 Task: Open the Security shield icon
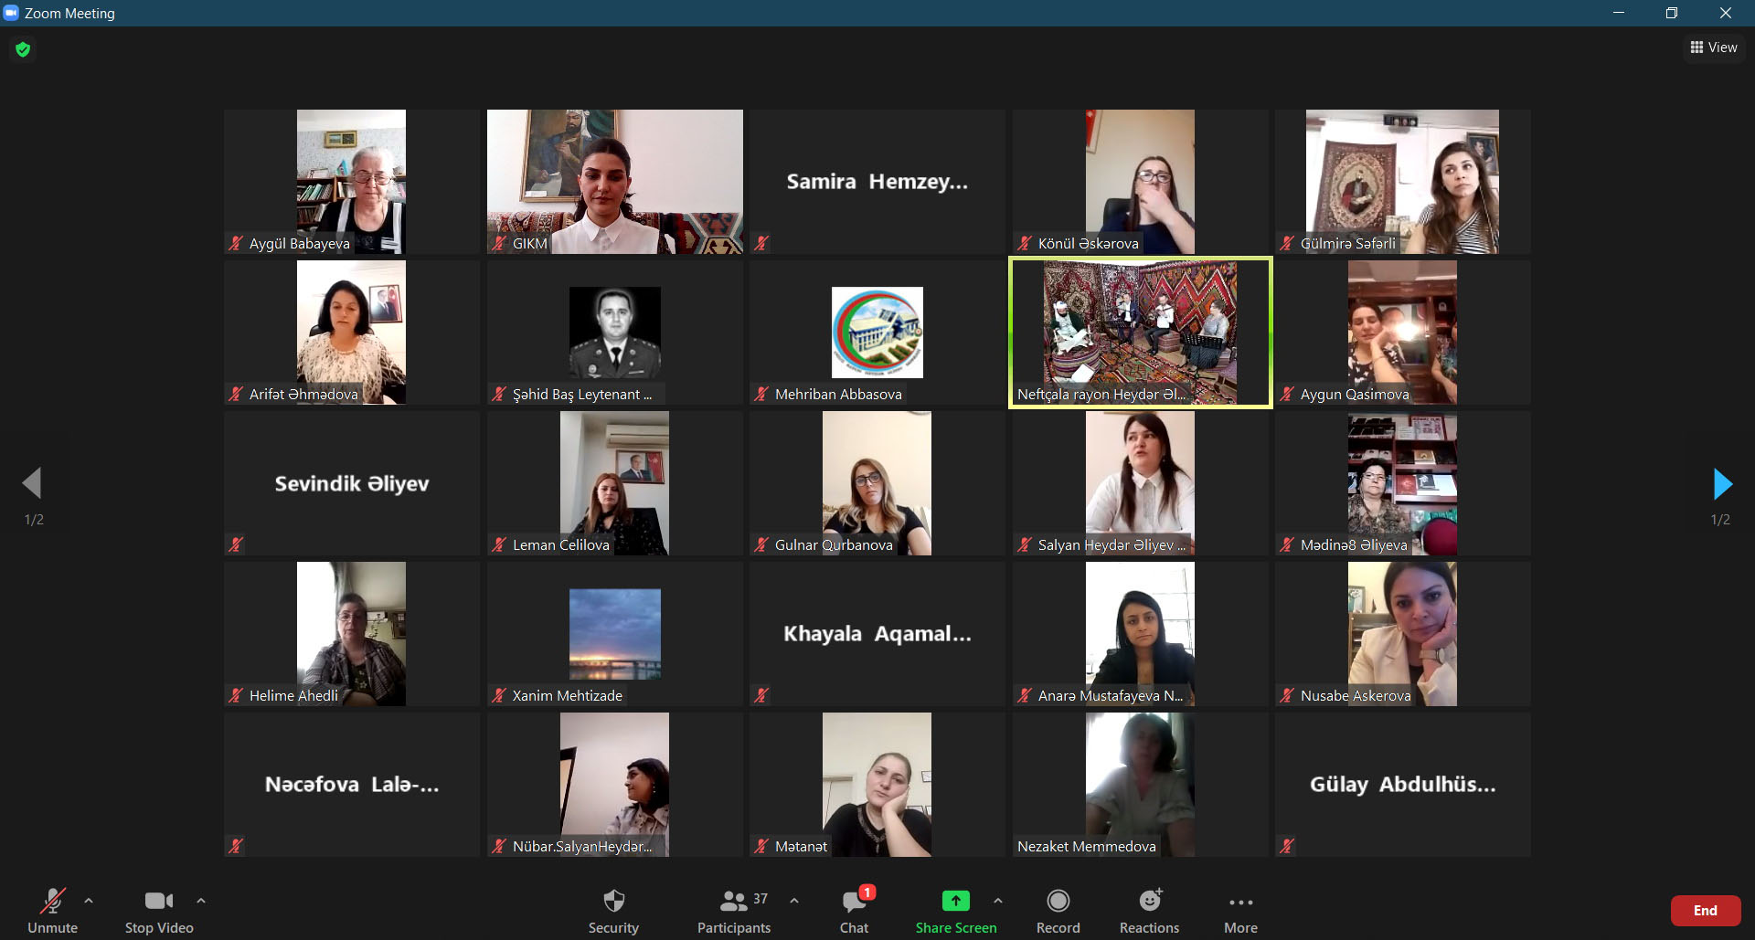(613, 902)
